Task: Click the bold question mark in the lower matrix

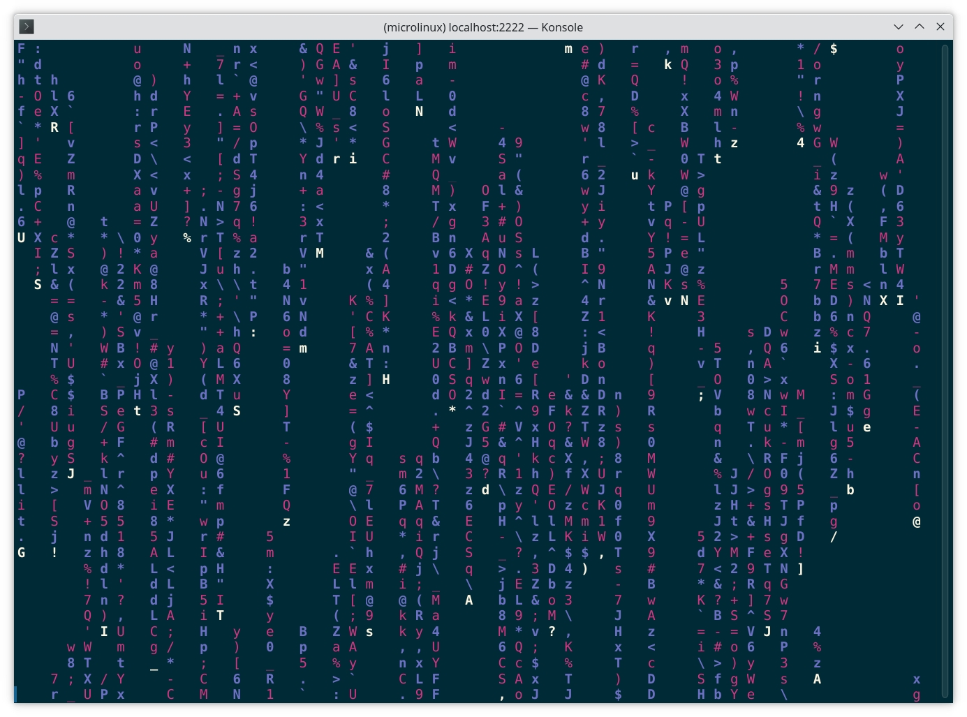Action: tap(552, 631)
